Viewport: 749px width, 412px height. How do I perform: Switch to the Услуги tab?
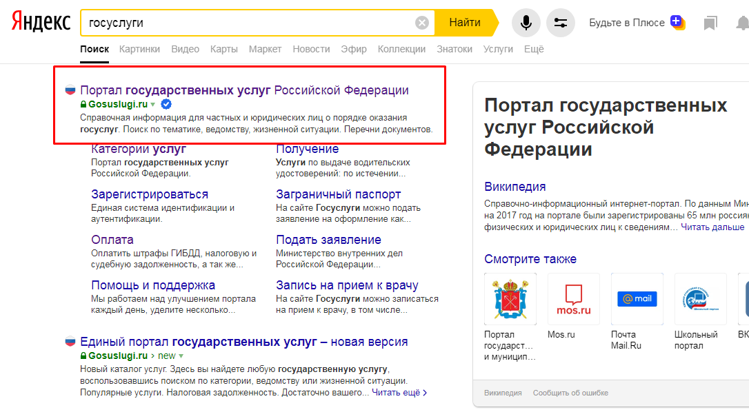[498, 49]
